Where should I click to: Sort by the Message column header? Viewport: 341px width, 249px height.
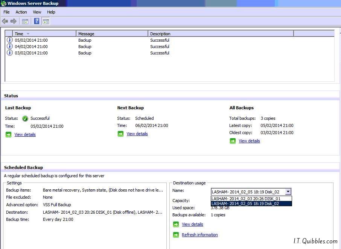112,34
